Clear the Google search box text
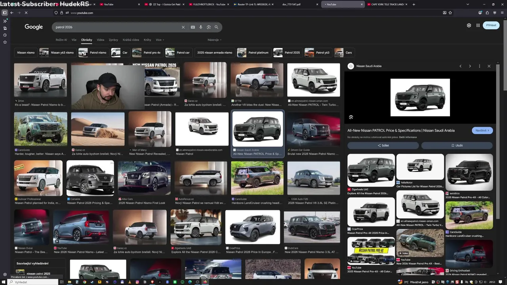The width and height of the screenshot is (507, 285). tap(183, 27)
